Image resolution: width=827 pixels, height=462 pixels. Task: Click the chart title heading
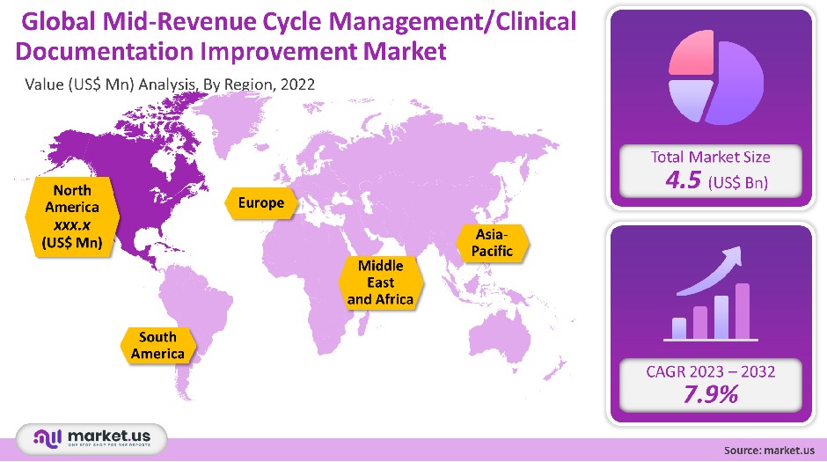pyautogui.click(x=295, y=37)
